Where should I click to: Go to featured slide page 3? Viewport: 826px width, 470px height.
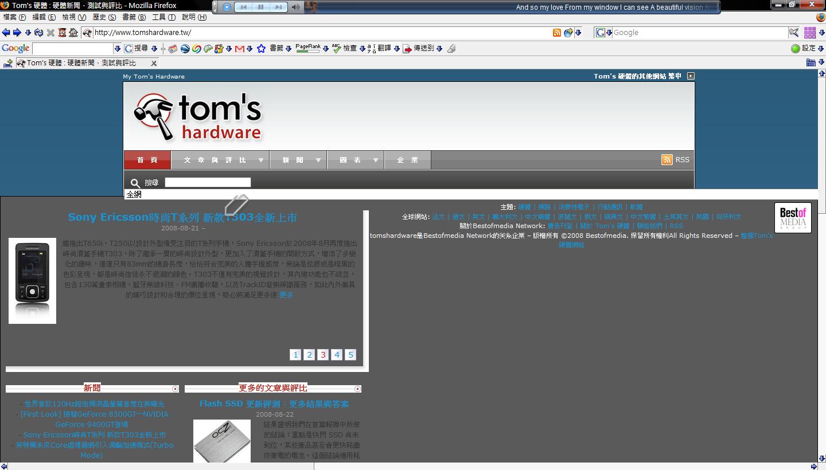pyautogui.click(x=323, y=355)
